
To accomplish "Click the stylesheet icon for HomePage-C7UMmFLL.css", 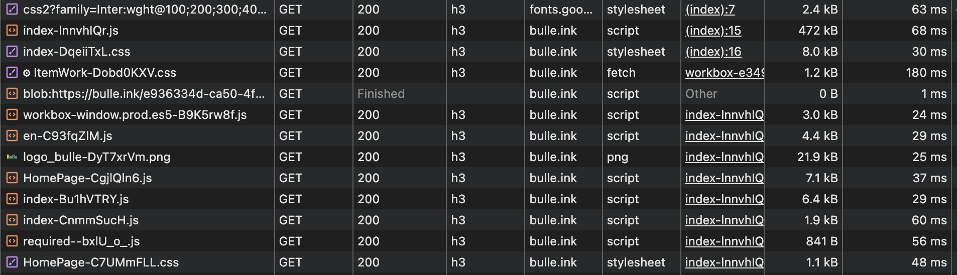I will 12,262.
